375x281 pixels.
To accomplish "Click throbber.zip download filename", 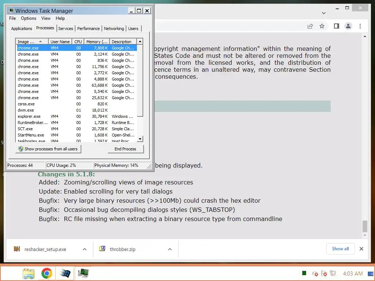I will pyautogui.click(x=122, y=249).
